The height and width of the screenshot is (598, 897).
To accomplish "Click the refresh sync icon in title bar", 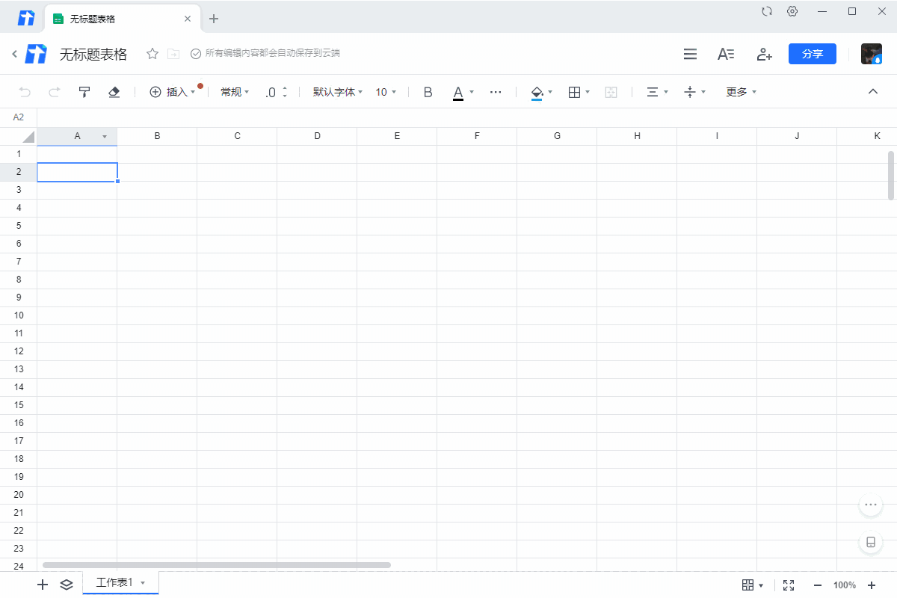I will 766,11.
